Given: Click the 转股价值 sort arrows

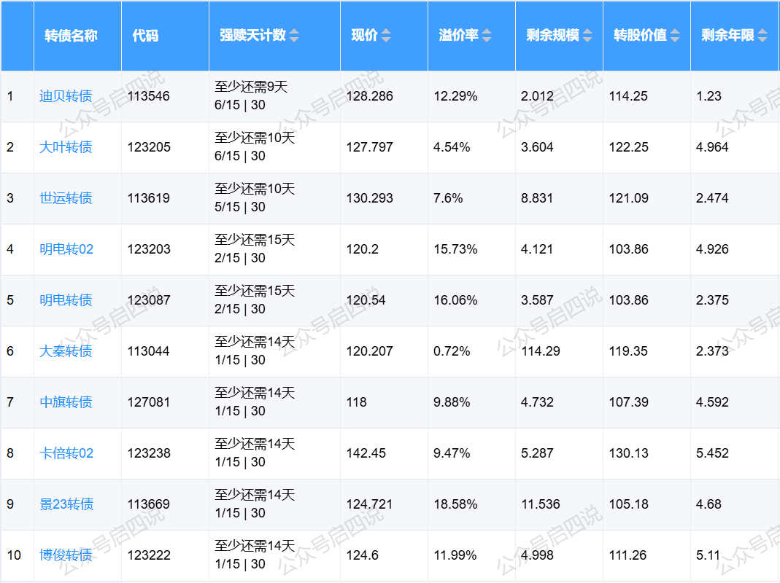Looking at the screenshot, I should click(x=675, y=36).
